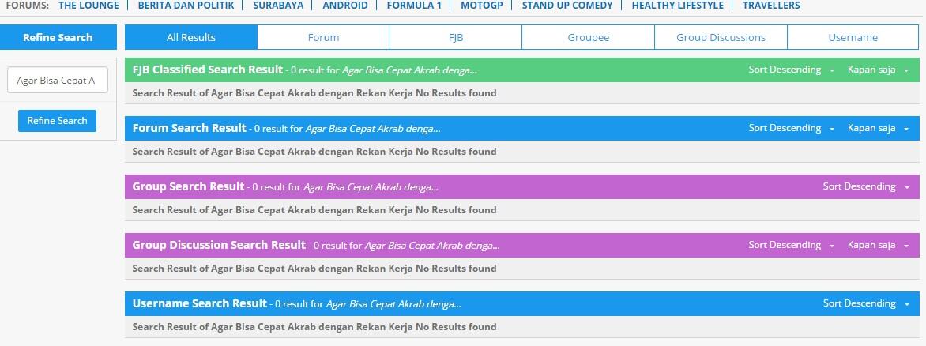
Task: Select the All Results tab
Action: tap(190, 37)
